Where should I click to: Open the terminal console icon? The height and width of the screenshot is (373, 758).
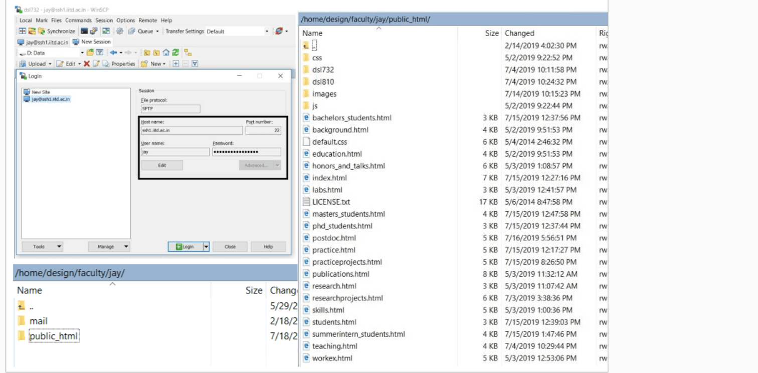pos(84,31)
